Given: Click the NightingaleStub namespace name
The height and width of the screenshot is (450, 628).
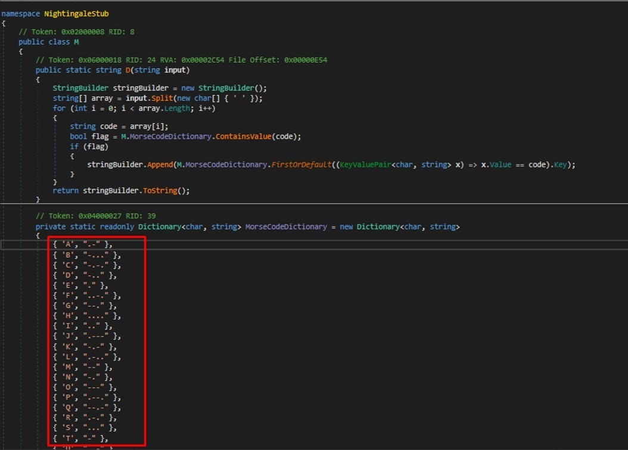Looking at the screenshot, I should coord(76,13).
